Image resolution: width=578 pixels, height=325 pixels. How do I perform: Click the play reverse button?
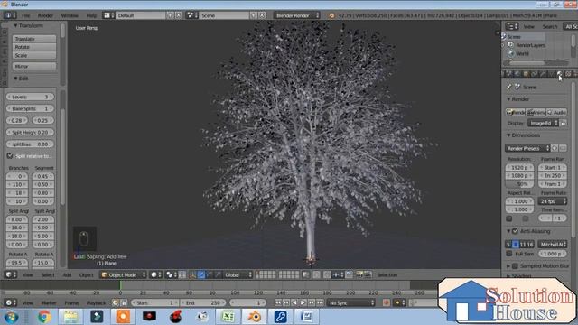click(294, 303)
